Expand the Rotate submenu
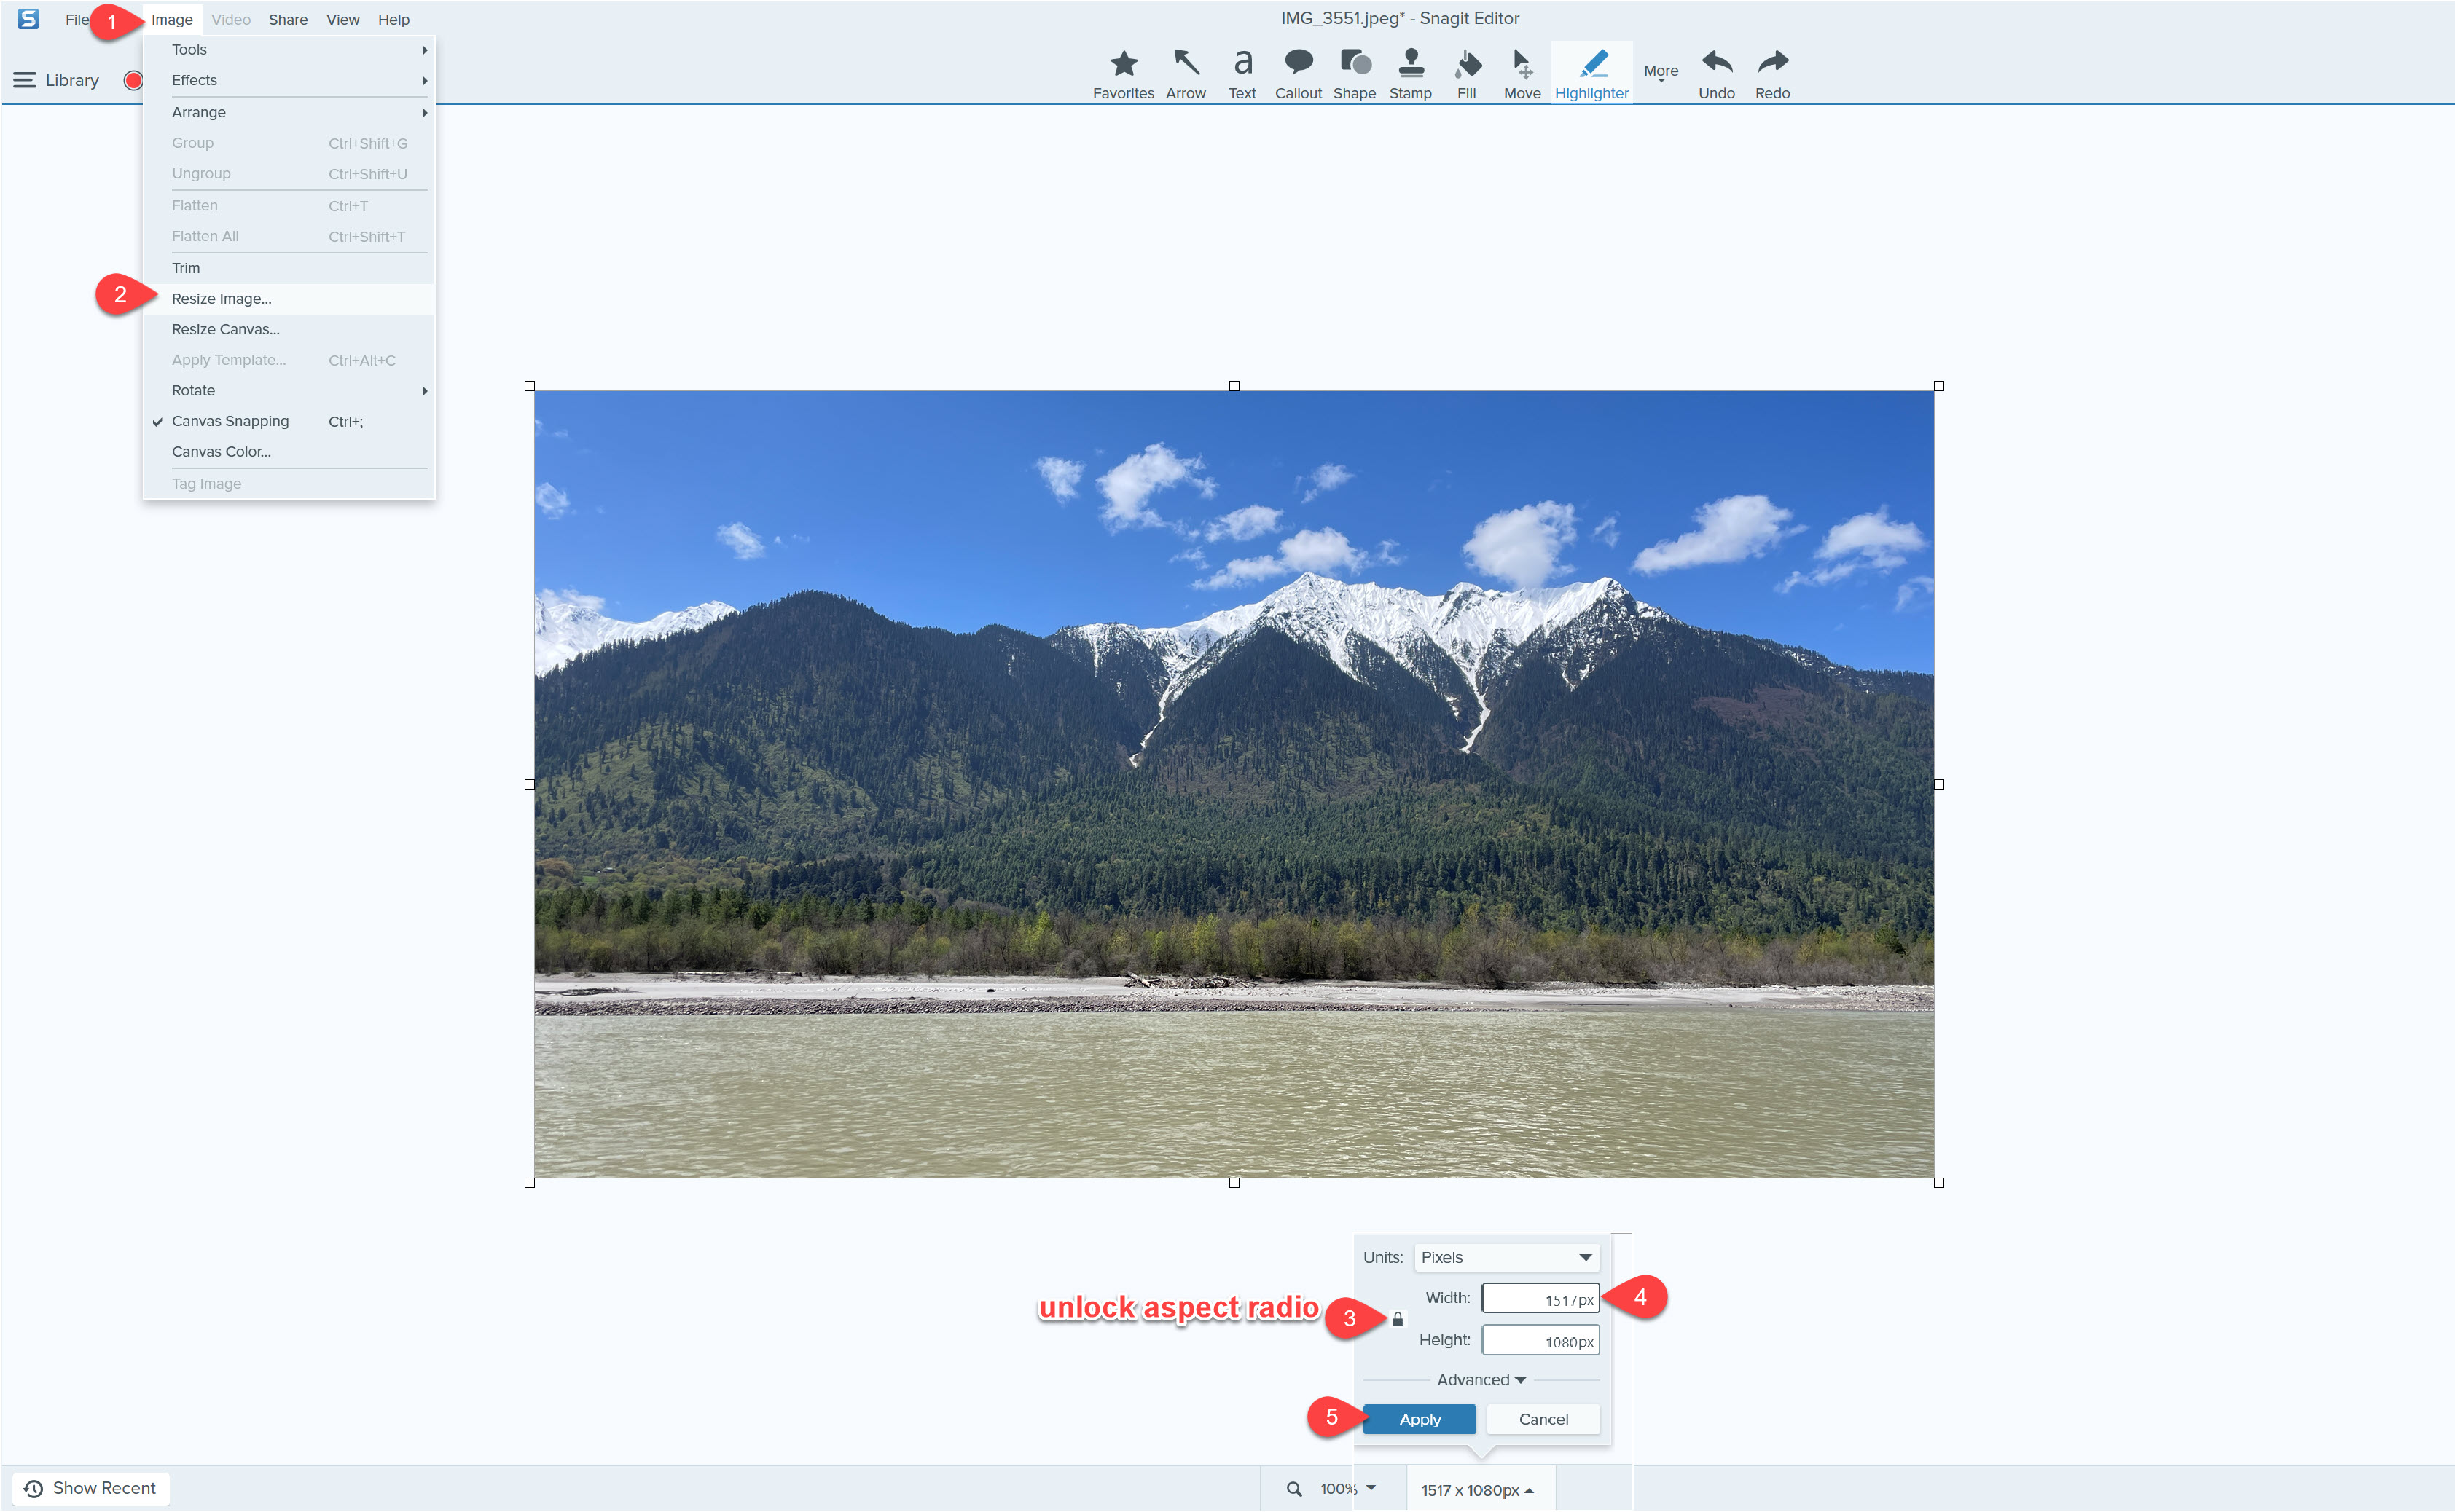Viewport: 2455px width, 1512px height. (x=288, y=390)
